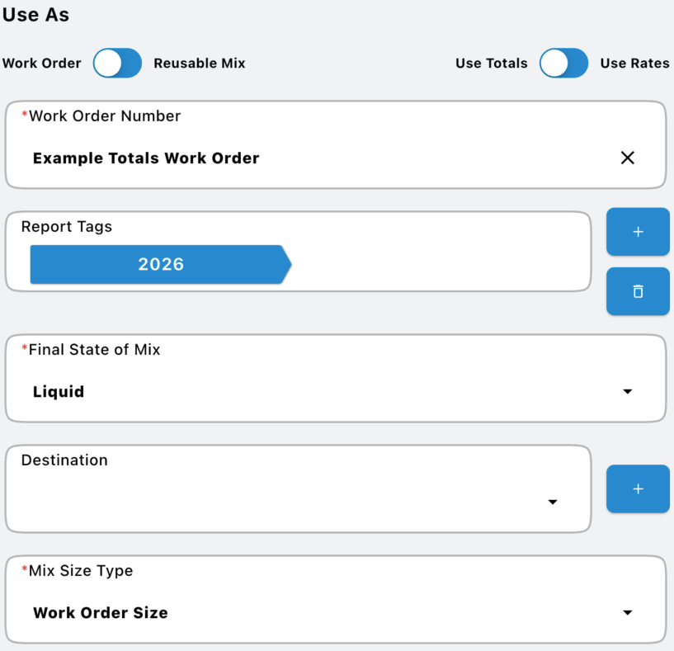This screenshot has height=651, width=674.
Task: Toggle the Work Order / Reusable Mix switch
Action: [x=117, y=63]
